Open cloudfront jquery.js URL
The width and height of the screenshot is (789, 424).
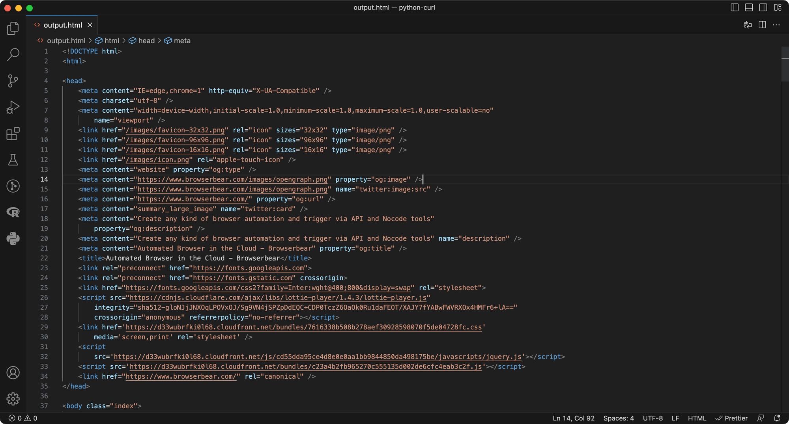click(318, 357)
